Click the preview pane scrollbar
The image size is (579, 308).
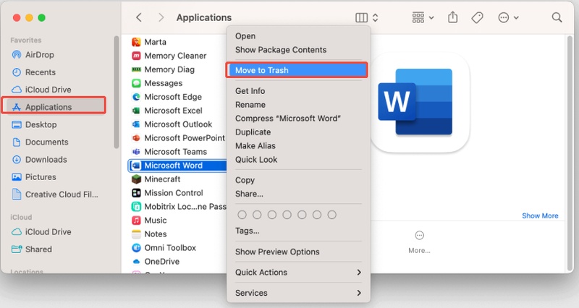coord(568,153)
